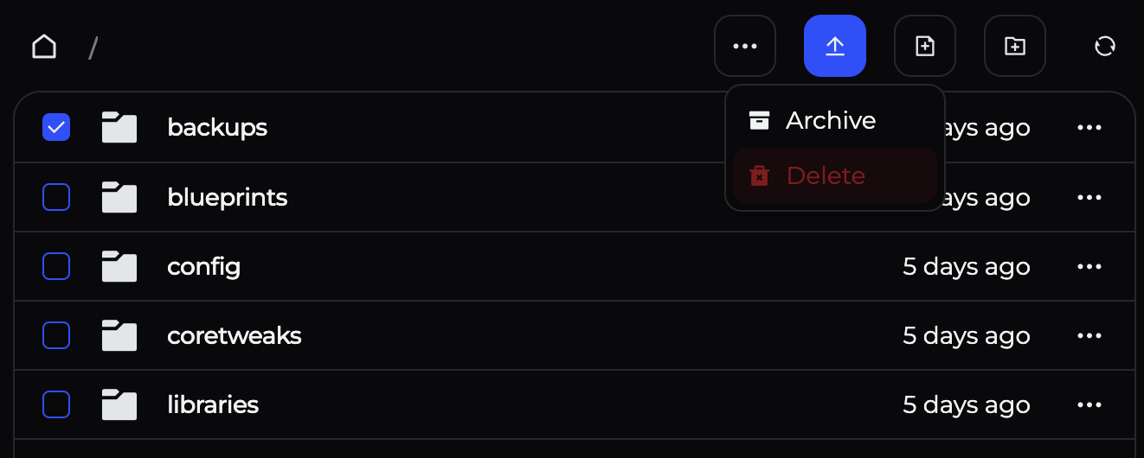Tick the coretweaks checkbox
This screenshot has width=1144, height=458.
pyautogui.click(x=56, y=335)
